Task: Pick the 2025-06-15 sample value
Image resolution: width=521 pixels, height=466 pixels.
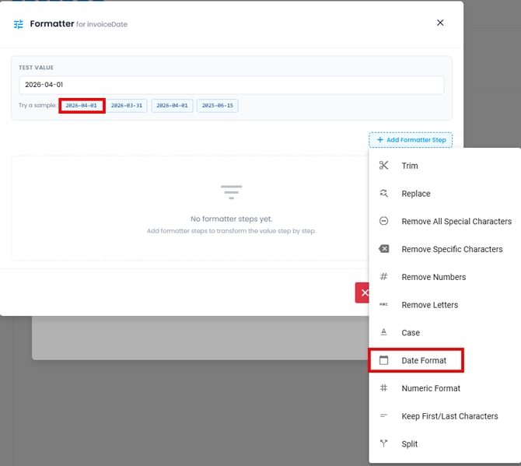Action: 218,105
